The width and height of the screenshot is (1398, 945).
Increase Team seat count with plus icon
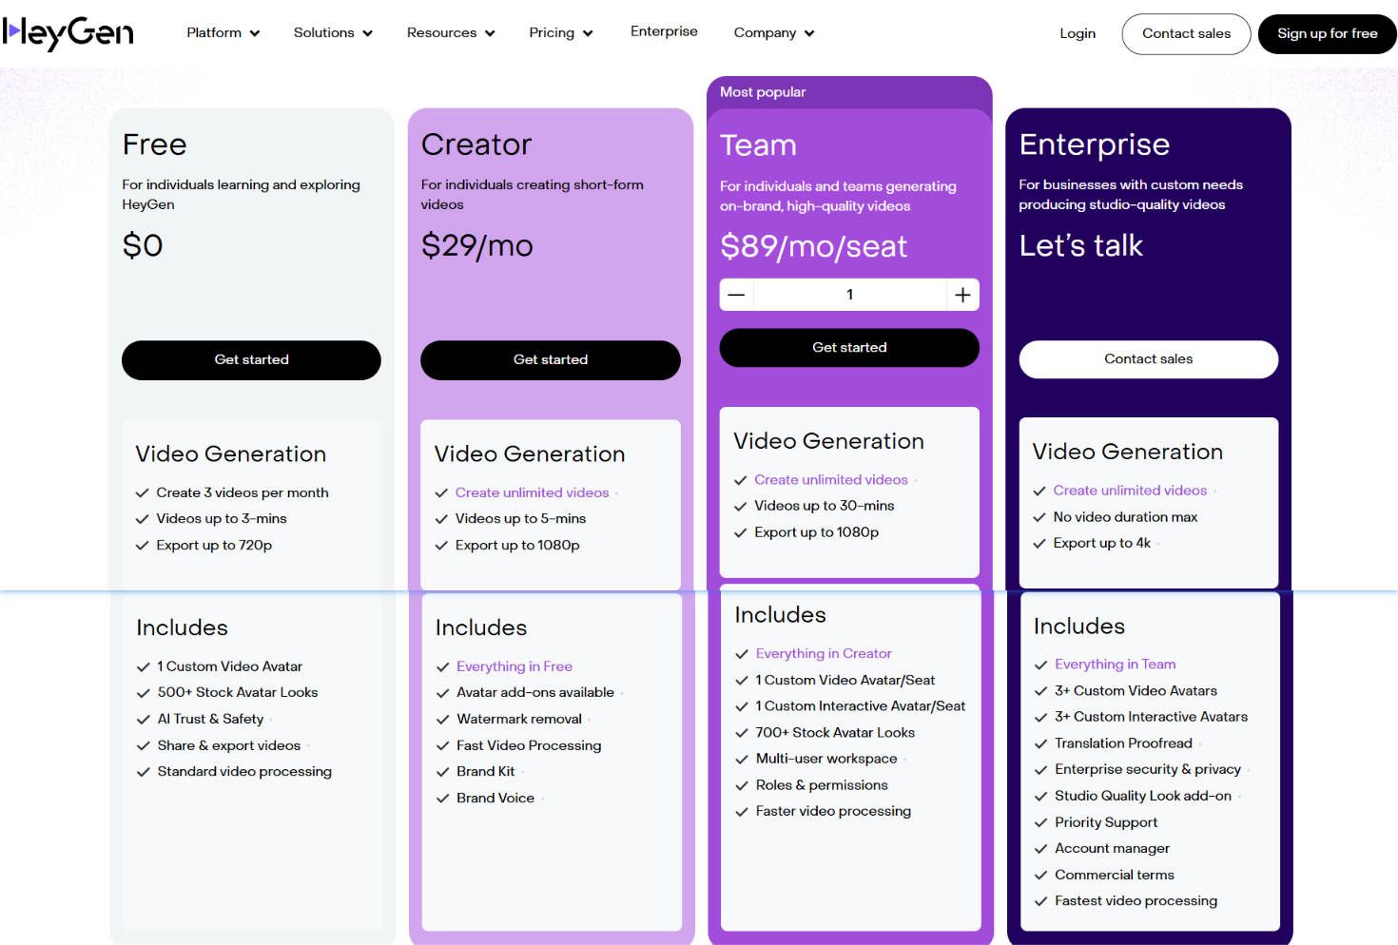point(962,295)
